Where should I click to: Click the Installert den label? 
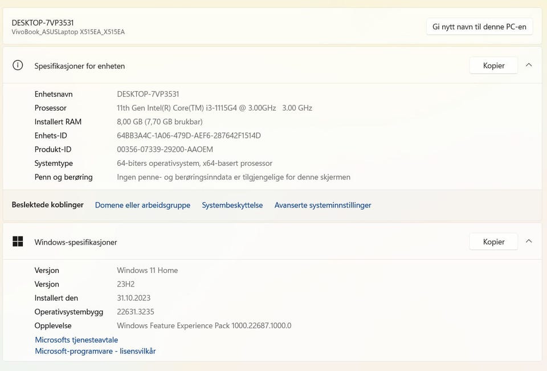(x=56, y=298)
